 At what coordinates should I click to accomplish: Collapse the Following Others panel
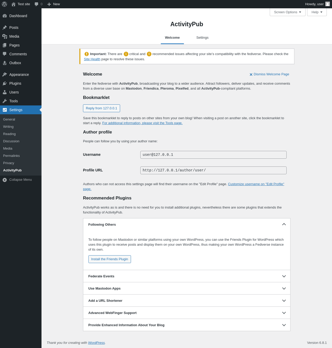(x=284, y=224)
